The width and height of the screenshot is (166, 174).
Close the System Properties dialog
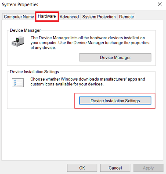160,4
